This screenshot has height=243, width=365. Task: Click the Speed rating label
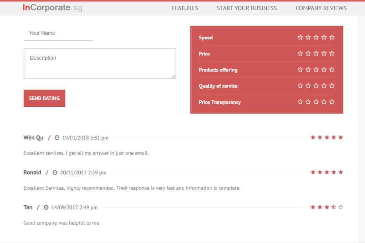click(206, 38)
